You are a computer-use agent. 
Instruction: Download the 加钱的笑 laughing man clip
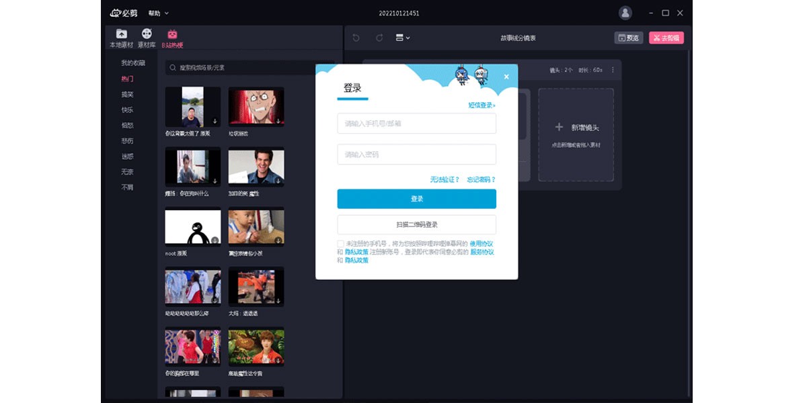point(278,181)
